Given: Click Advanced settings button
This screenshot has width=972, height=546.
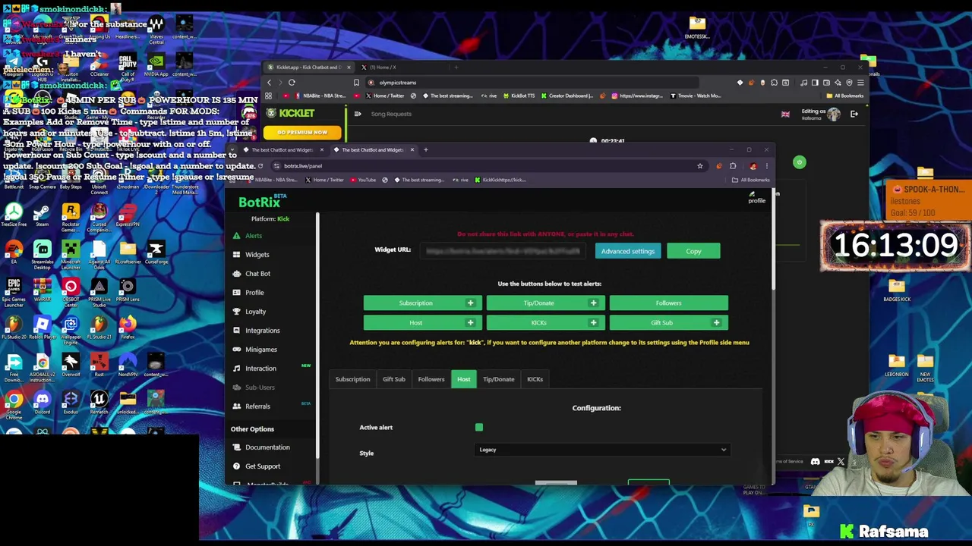Looking at the screenshot, I should 627,252.
